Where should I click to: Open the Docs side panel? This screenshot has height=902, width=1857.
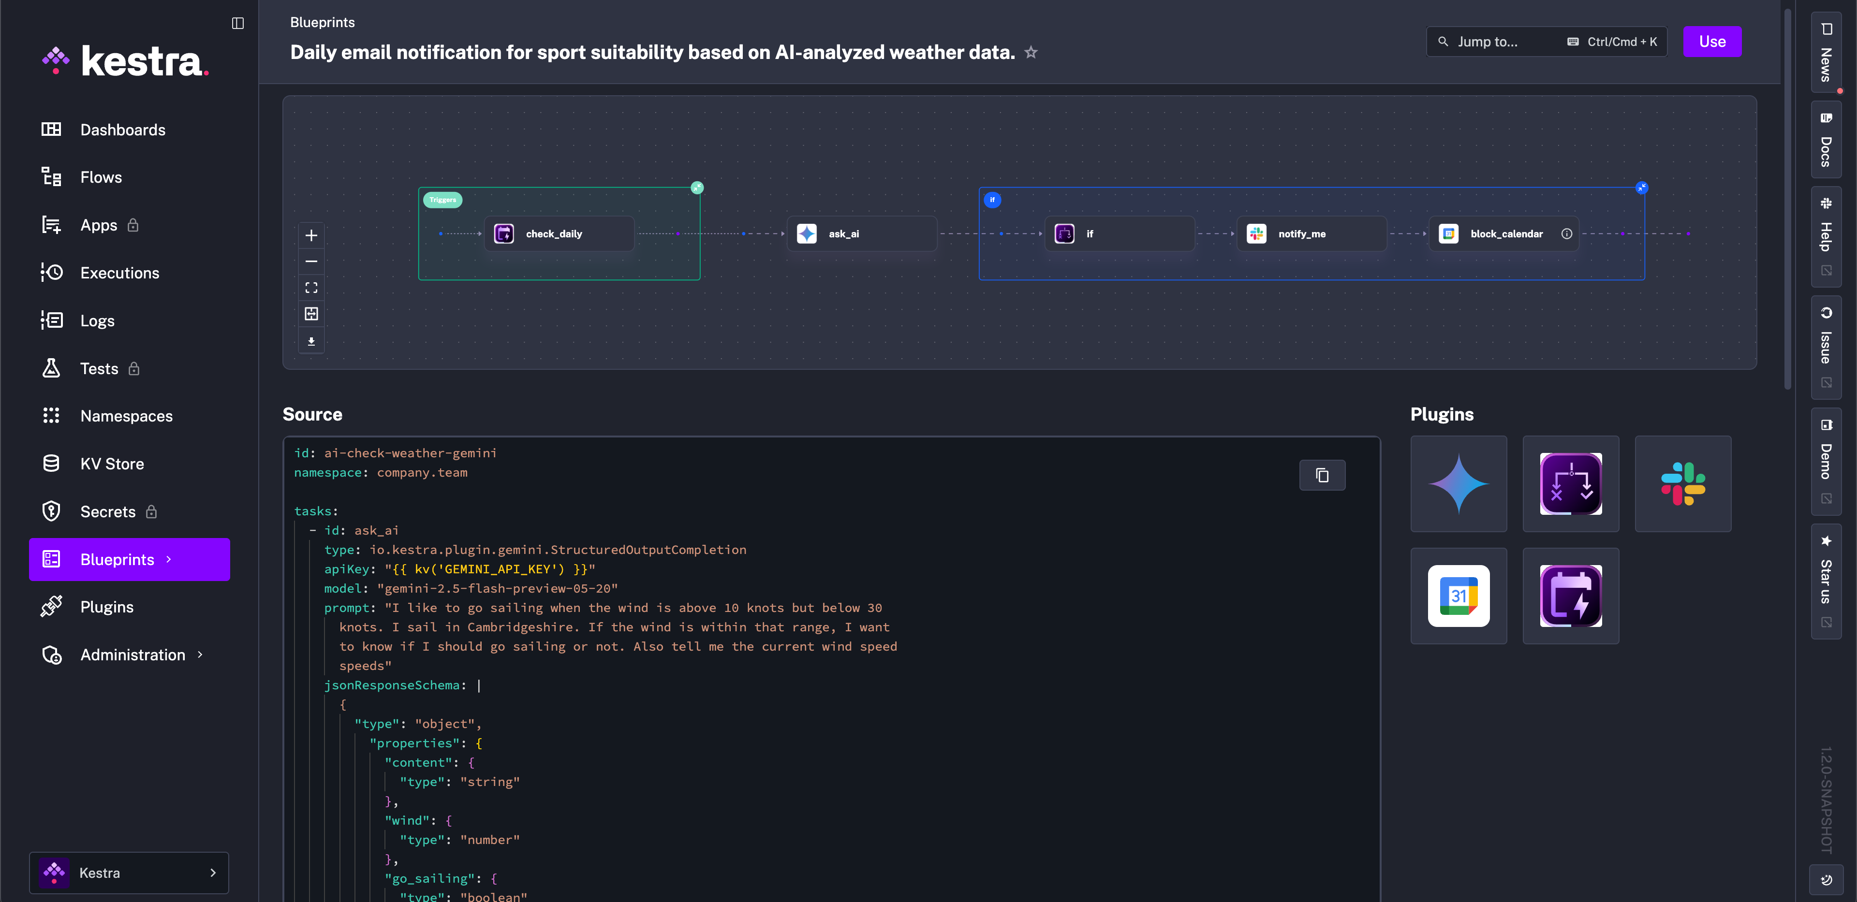[1825, 141]
